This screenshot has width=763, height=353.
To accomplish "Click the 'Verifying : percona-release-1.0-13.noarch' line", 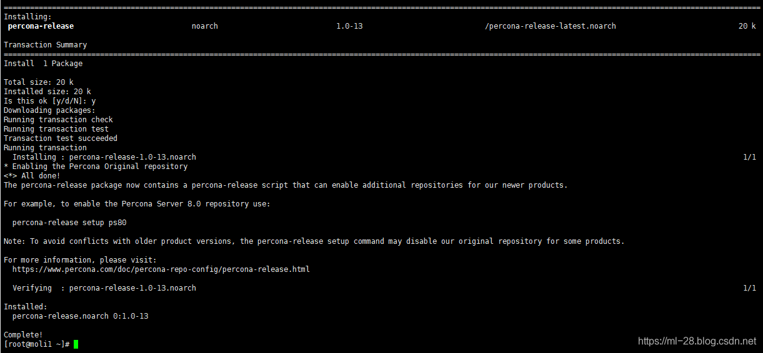I will pyautogui.click(x=104, y=288).
